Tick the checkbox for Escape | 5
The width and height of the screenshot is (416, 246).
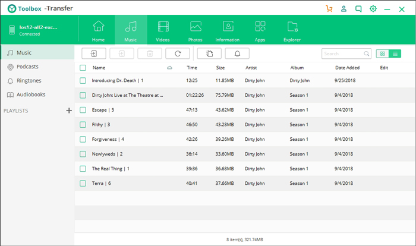83,110
